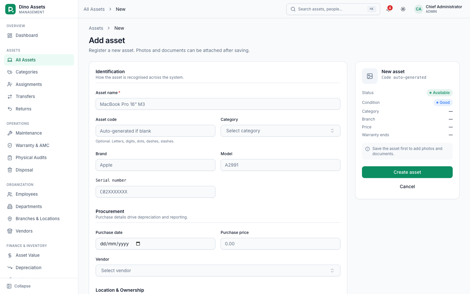Click the Transfers arrows icon
The image size is (470, 294).
(x=10, y=97)
